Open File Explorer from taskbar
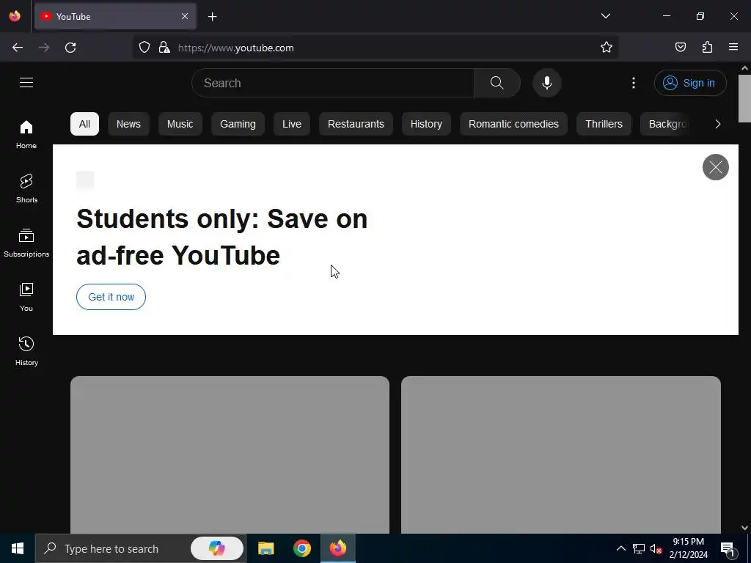751x563 pixels. (265, 548)
